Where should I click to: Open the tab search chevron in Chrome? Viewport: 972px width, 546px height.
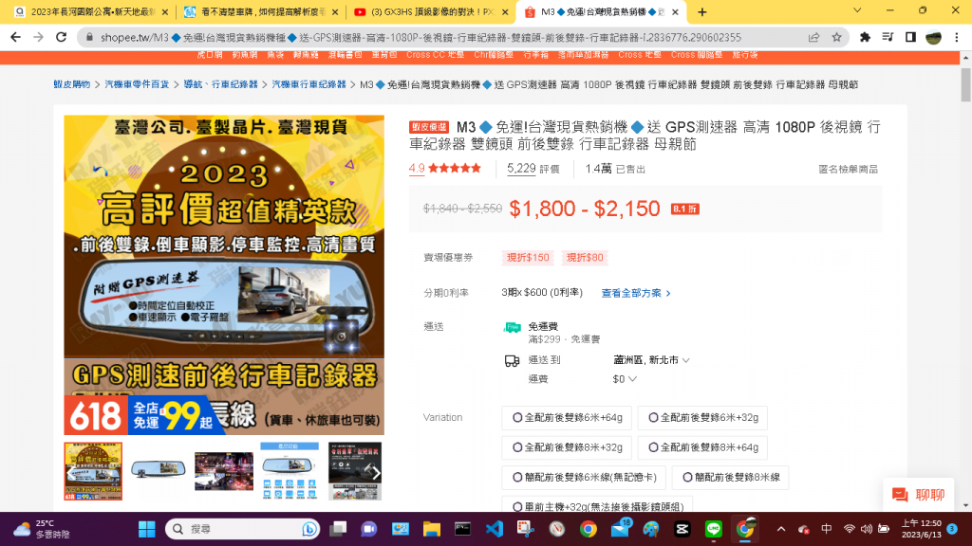[x=857, y=10]
